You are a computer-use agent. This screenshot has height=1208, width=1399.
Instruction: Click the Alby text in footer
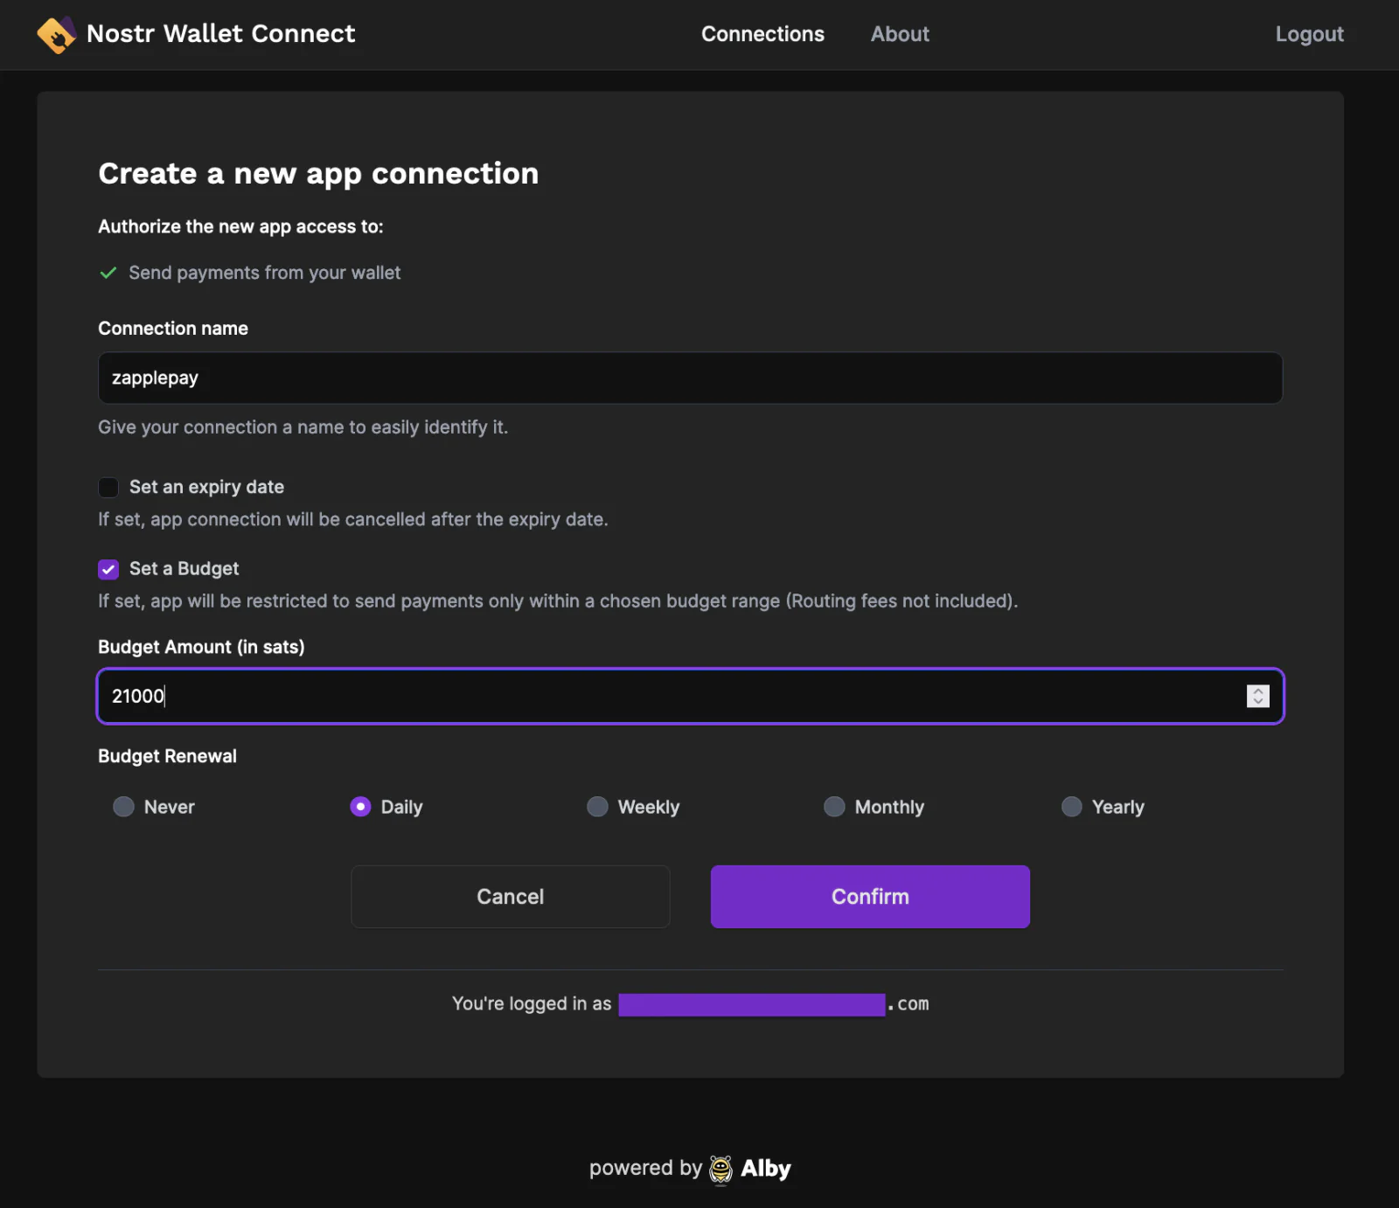pyautogui.click(x=766, y=1169)
